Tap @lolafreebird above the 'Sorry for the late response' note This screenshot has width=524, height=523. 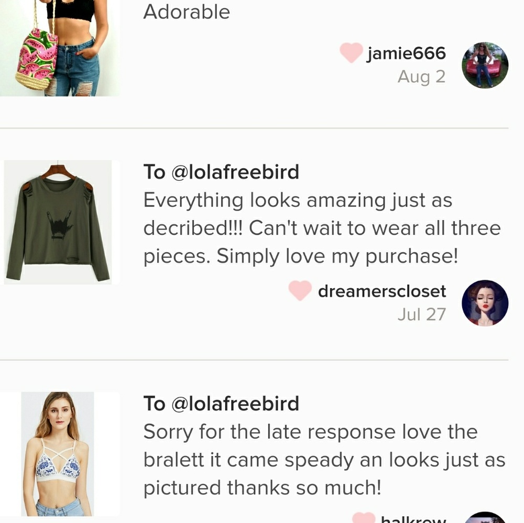click(235, 404)
